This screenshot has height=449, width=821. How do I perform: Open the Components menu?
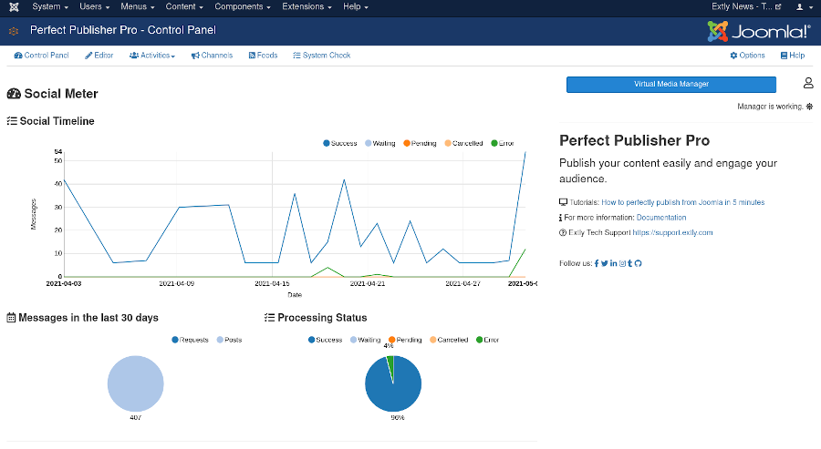pos(243,6)
